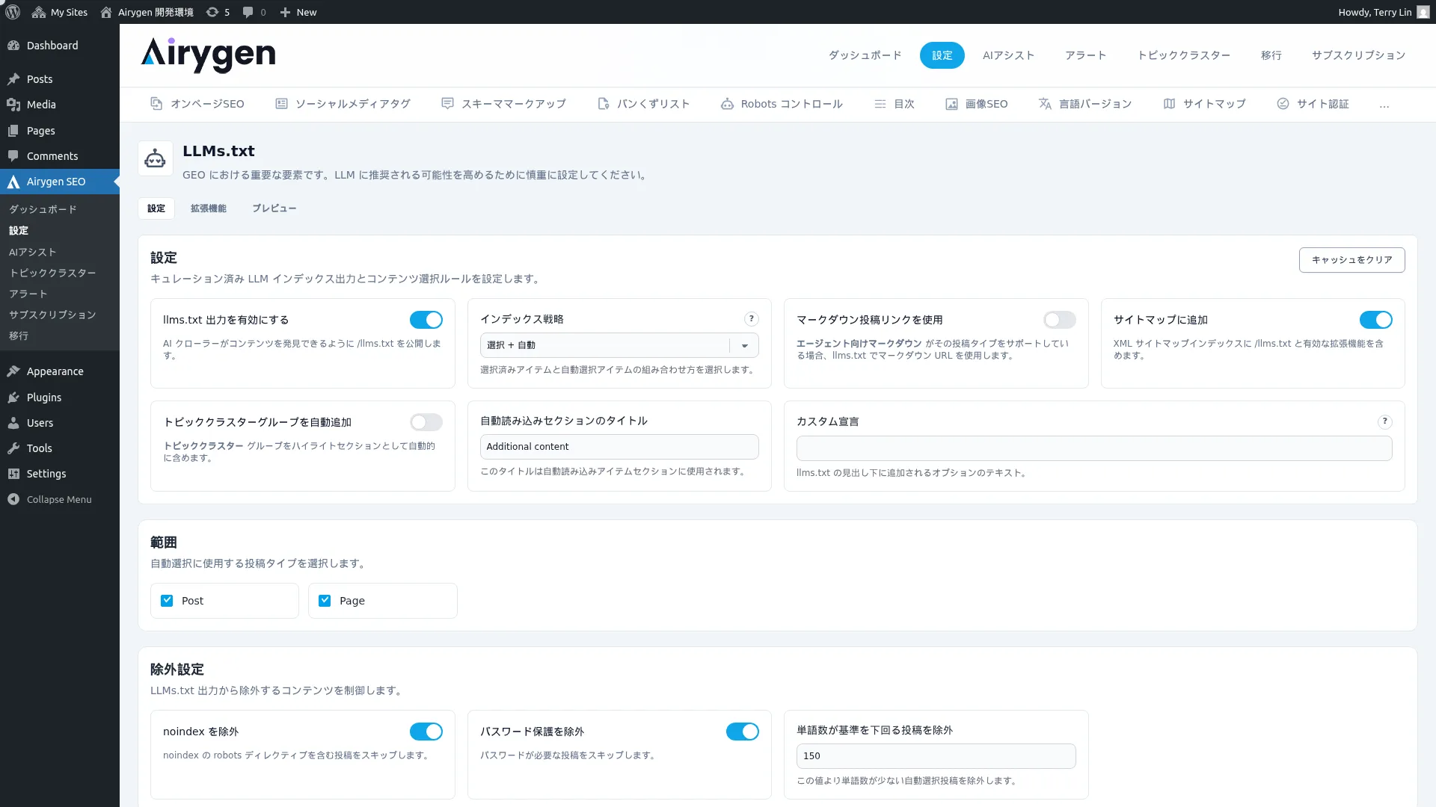Click the 目次 list icon
This screenshot has height=807, width=1436.
[x=880, y=104]
